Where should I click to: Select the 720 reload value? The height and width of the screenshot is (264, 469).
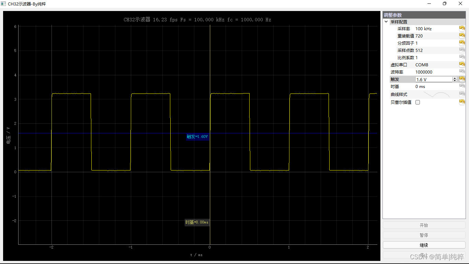coord(419,36)
